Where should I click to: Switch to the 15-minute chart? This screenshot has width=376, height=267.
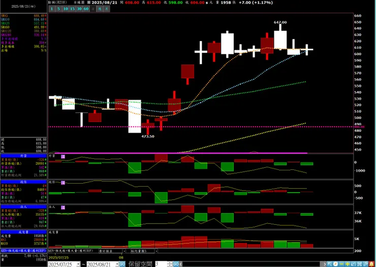click(73, 9)
